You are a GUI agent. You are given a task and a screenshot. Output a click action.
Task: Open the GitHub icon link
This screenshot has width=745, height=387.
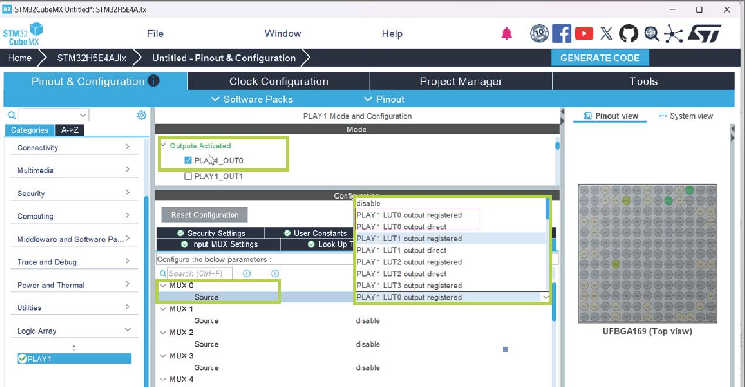629,33
